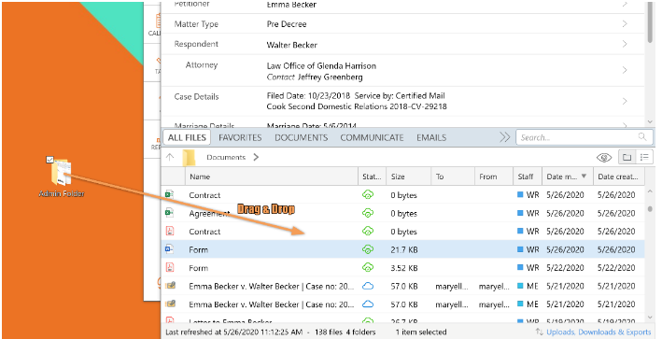Click the Excel icon for first Contract
The image size is (662, 339).
tap(169, 194)
